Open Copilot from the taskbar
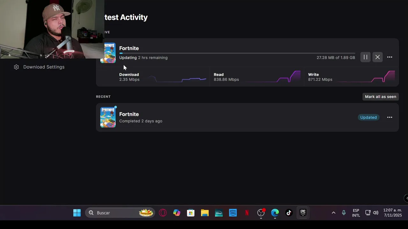 pyautogui.click(x=177, y=213)
